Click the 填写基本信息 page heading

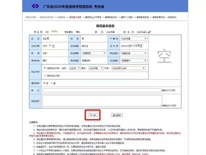point(105,26)
